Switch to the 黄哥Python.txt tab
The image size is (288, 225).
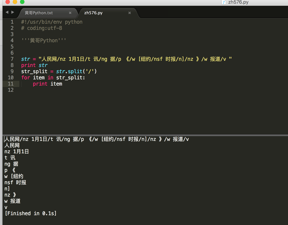[39, 13]
